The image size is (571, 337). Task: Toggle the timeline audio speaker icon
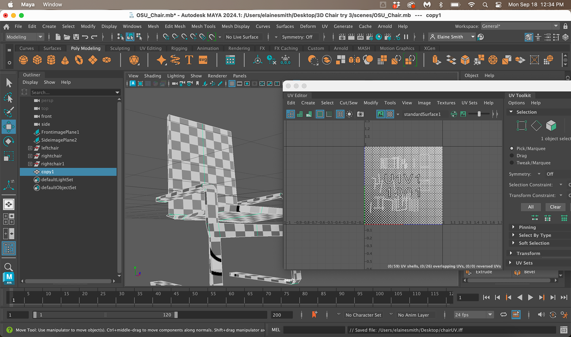point(541,315)
